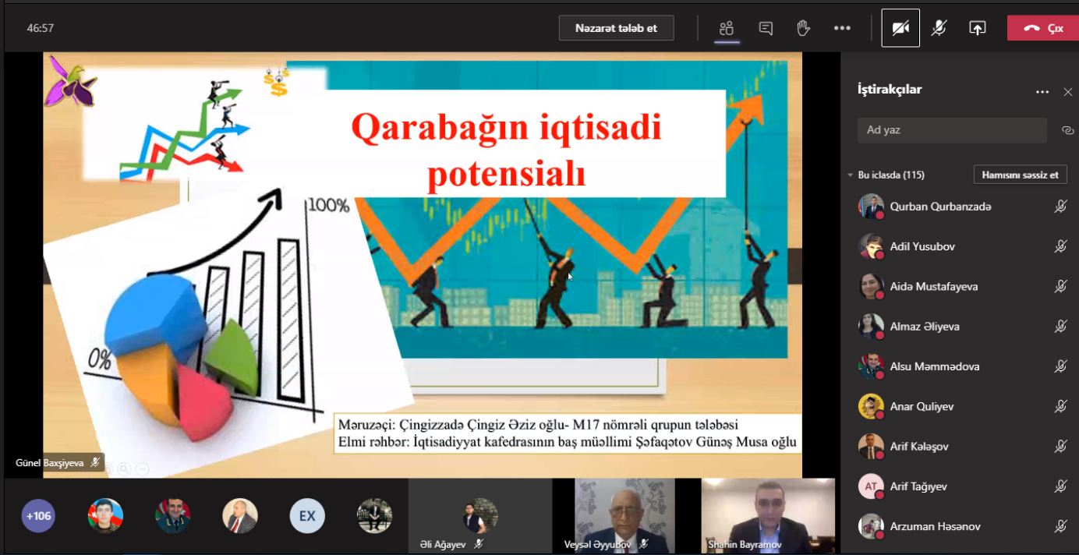Open more actions ellipsis in meeting toolbar
The height and width of the screenshot is (555, 1079).
point(842,28)
